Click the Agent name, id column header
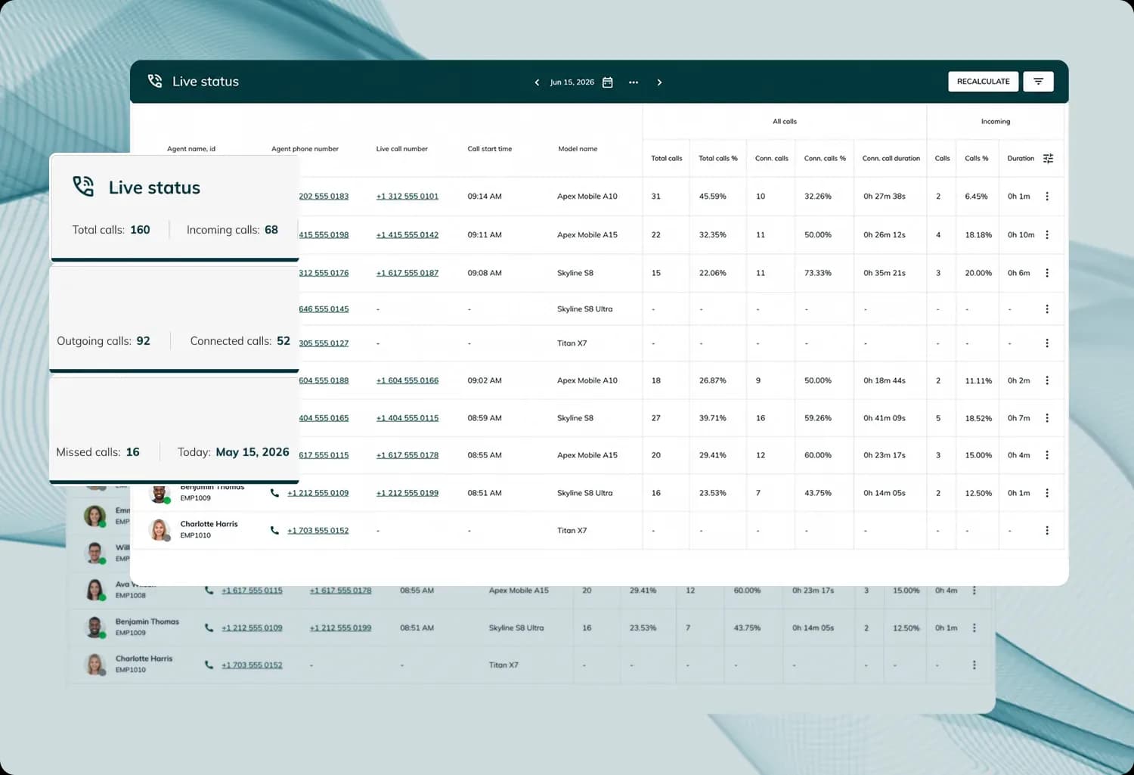This screenshot has height=775, width=1134. [x=191, y=149]
